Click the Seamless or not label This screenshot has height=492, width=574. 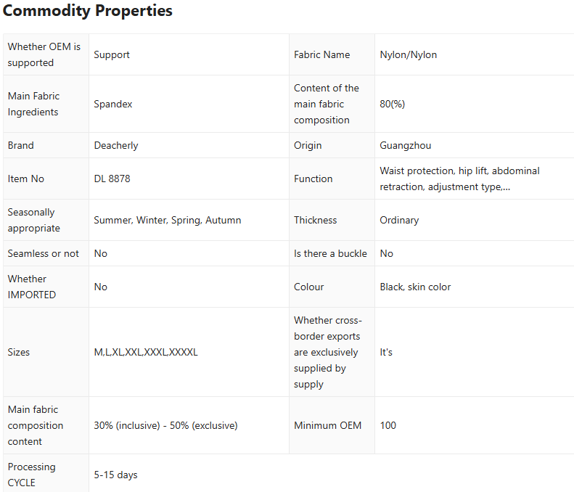click(44, 253)
